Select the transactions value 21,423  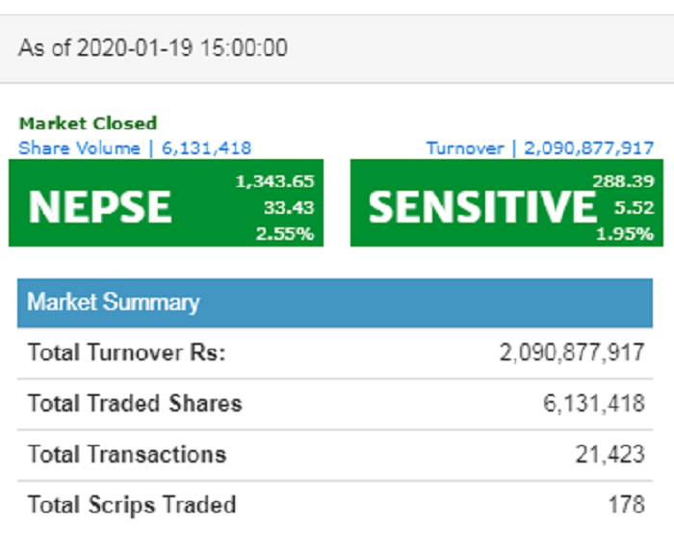[609, 455]
